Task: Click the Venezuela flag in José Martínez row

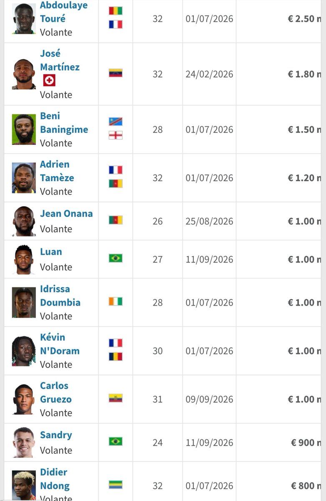Action: click(115, 73)
